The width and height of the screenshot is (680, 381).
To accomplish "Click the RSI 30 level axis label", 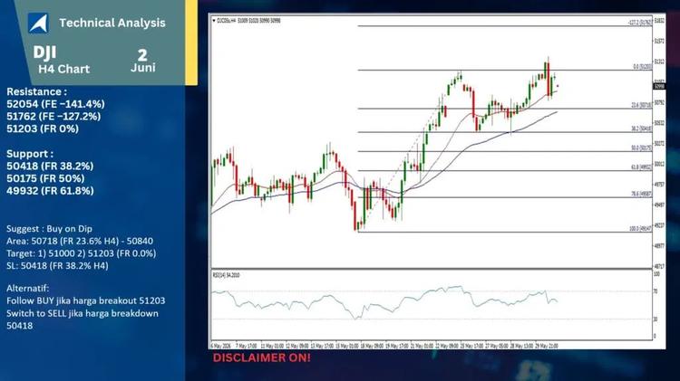I will point(656,319).
